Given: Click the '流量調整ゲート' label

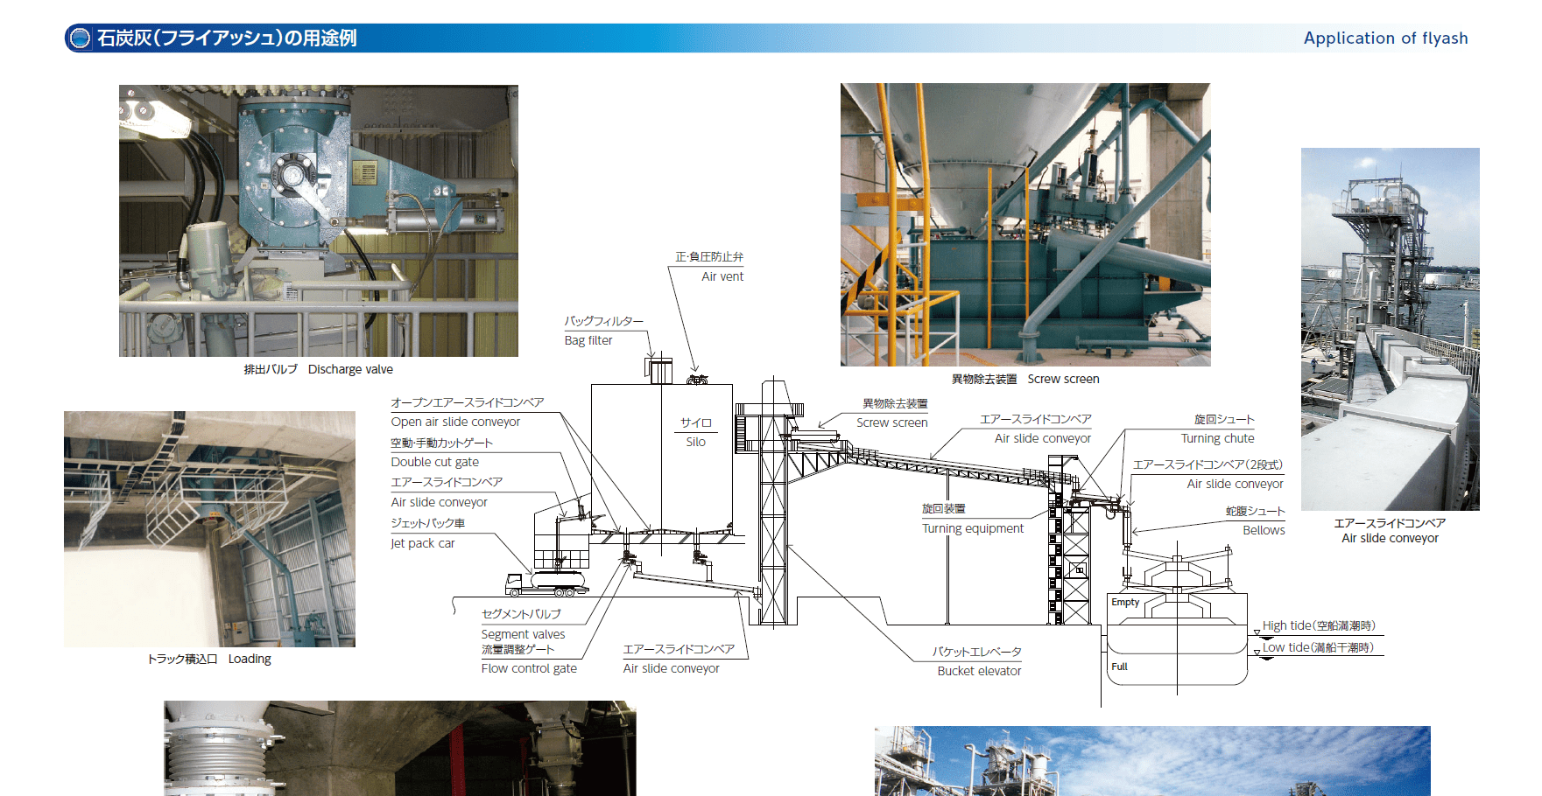Looking at the screenshot, I should [x=518, y=649].
